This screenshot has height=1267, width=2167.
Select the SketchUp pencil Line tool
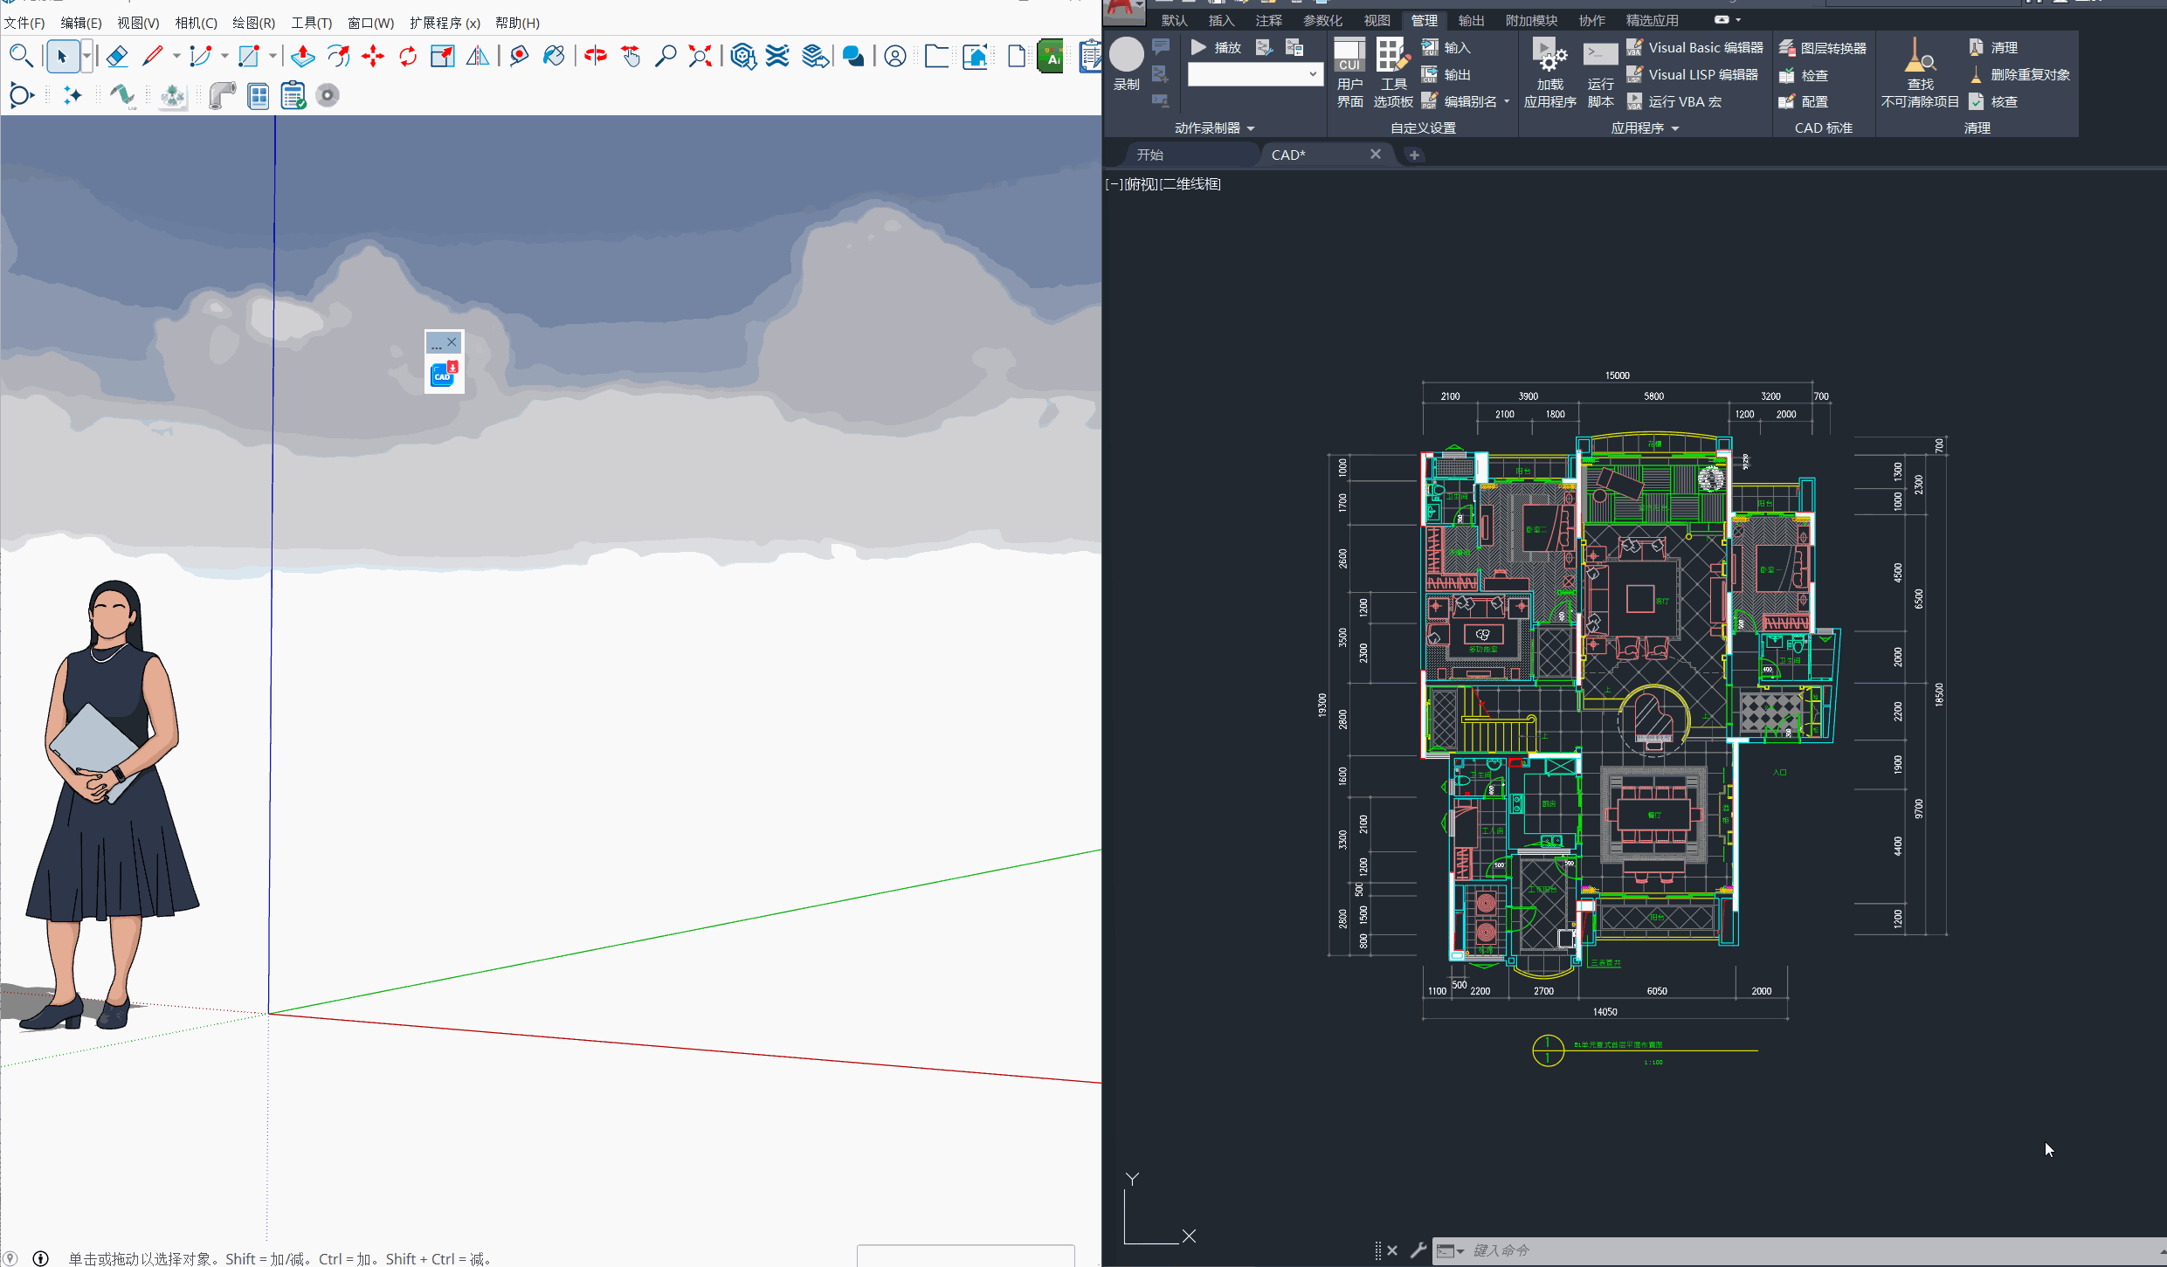coord(153,57)
